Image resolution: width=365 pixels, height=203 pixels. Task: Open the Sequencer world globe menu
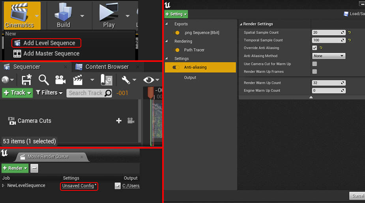pos(7,80)
